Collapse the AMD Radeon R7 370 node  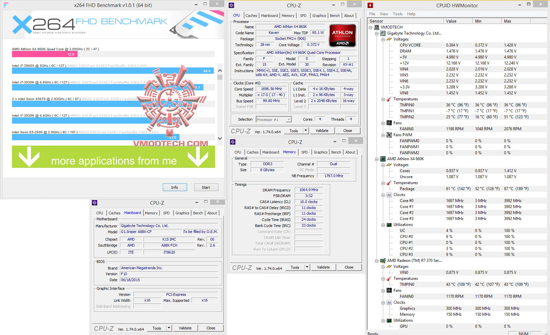point(377,261)
